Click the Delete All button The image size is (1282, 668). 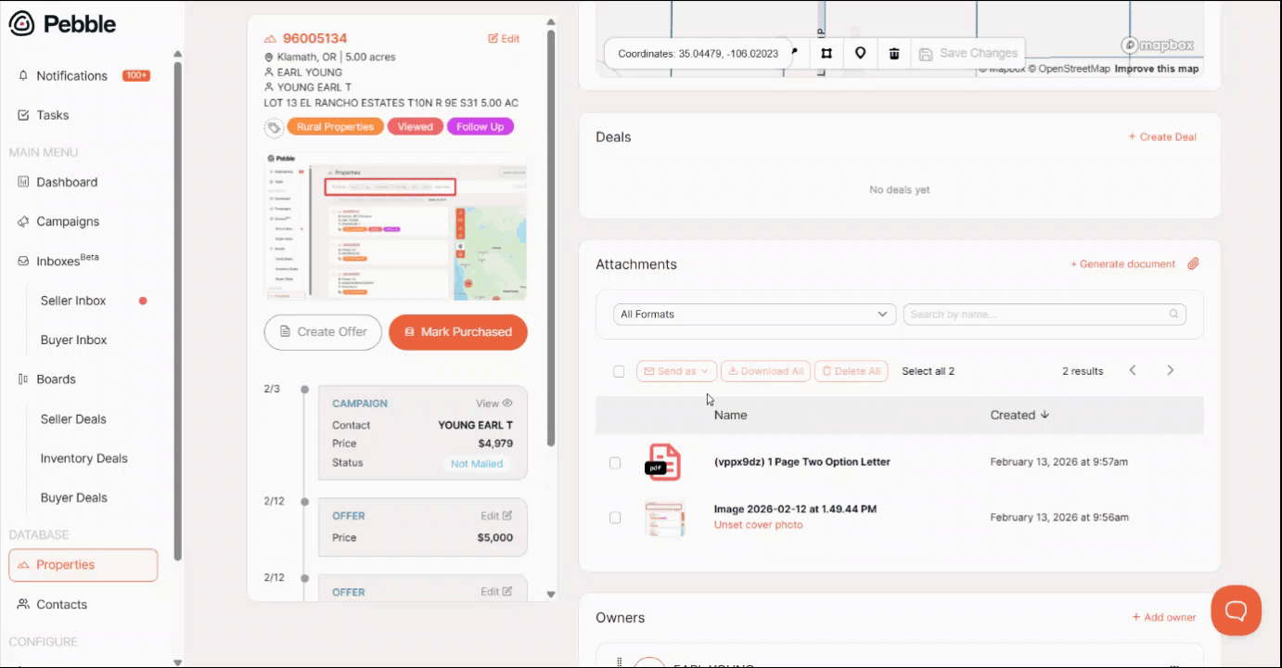[851, 371]
